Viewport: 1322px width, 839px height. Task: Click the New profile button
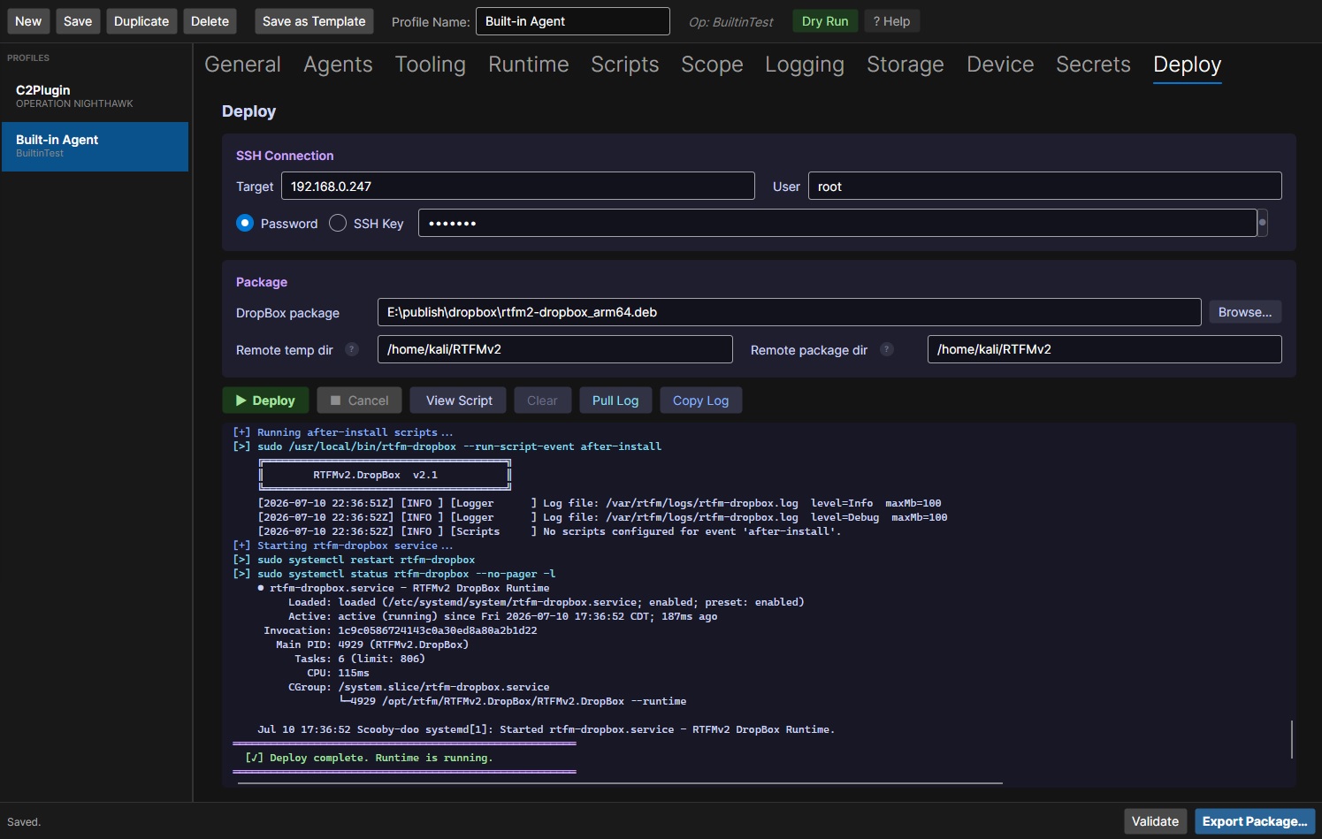click(x=28, y=21)
